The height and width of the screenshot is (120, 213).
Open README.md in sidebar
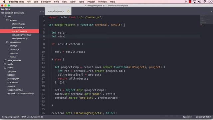click(x=13, y=82)
